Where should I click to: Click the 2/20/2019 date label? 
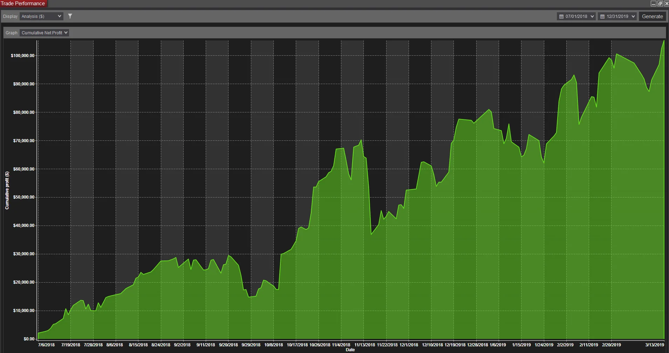click(x=612, y=345)
